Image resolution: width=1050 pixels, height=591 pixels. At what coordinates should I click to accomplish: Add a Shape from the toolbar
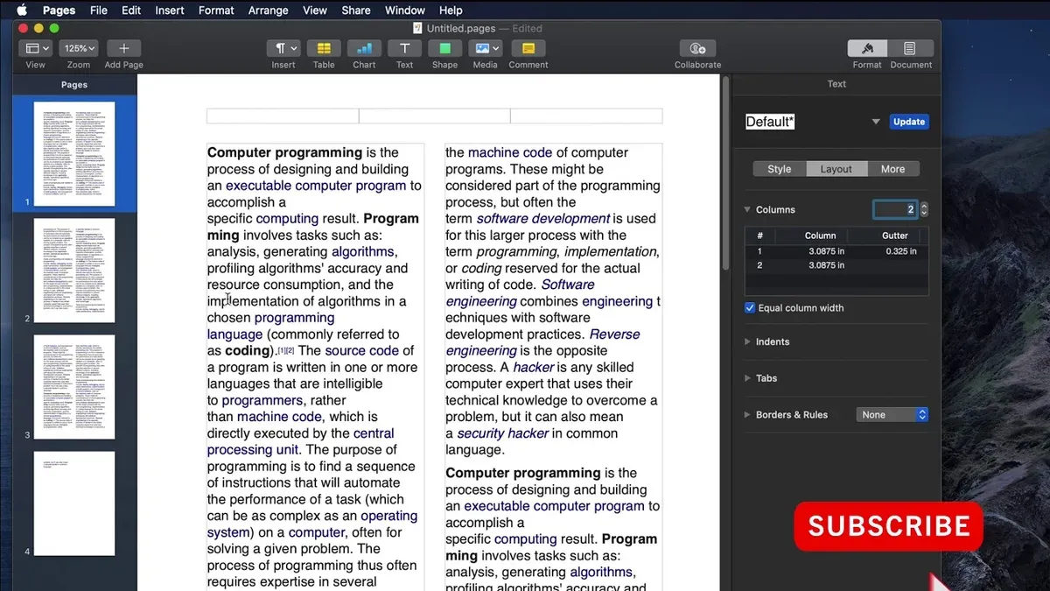click(444, 48)
